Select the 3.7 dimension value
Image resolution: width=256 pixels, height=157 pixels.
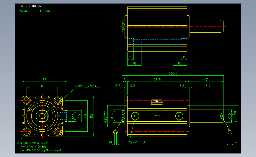[x=118, y=86]
